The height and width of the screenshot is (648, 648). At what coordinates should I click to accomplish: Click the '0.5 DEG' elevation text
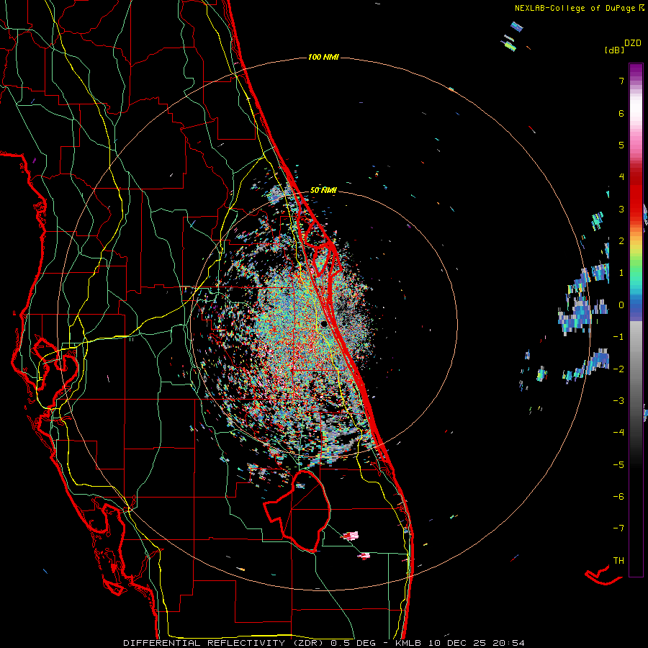(354, 643)
